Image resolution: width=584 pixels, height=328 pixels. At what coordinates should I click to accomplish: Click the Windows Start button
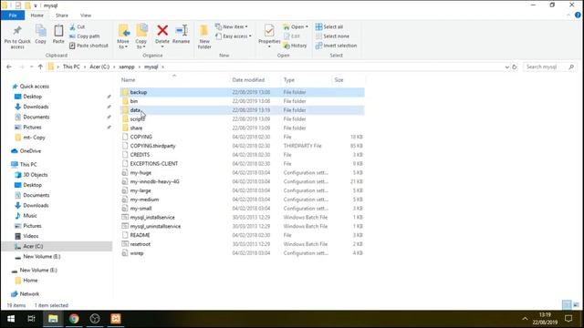(x=11, y=319)
